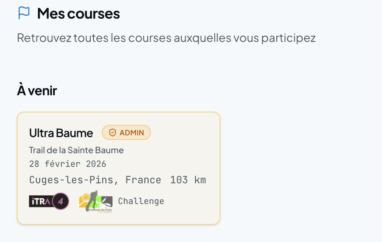Expand the Ultra Baume race card

119,168
